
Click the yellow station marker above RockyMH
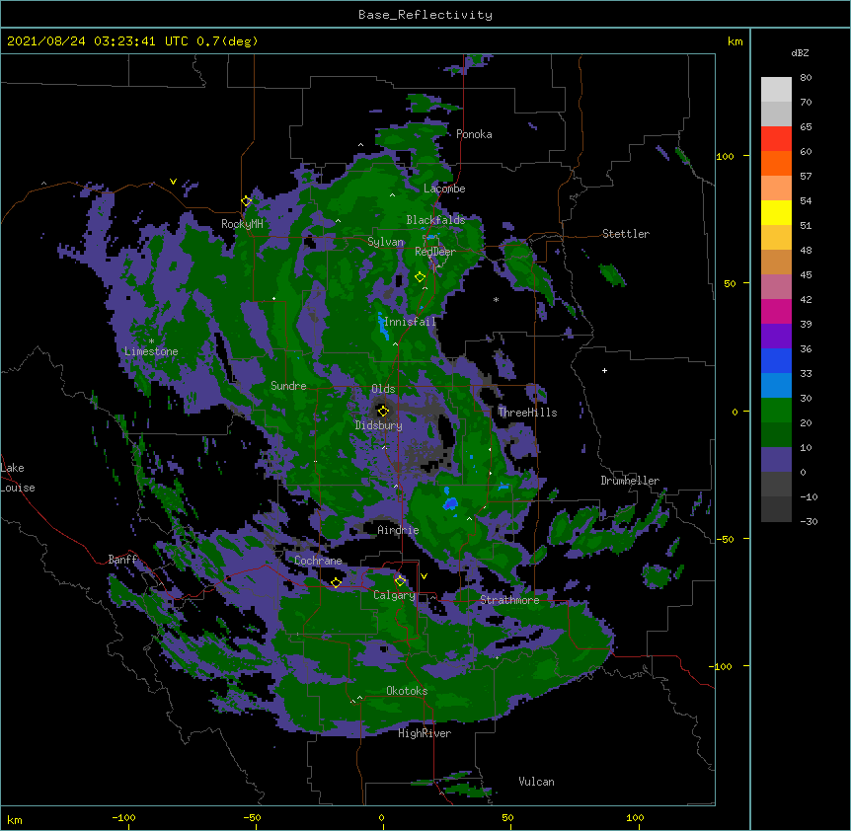[x=246, y=201]
